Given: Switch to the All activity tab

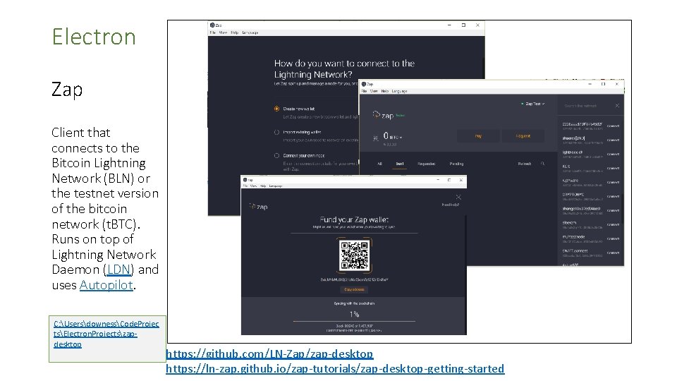Looking at the screenshot, I should coord(379,164).
